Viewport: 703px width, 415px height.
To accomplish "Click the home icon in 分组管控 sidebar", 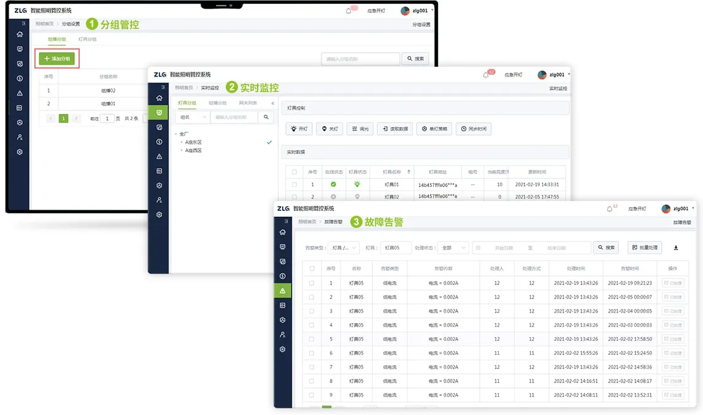I will [x=20, y=34].
